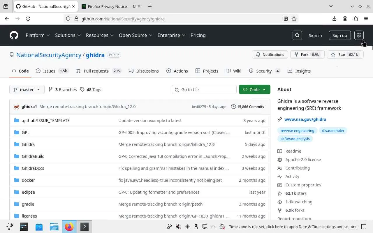
Task: Close the Firefox Privacy Notice tab
Action: 138,6
